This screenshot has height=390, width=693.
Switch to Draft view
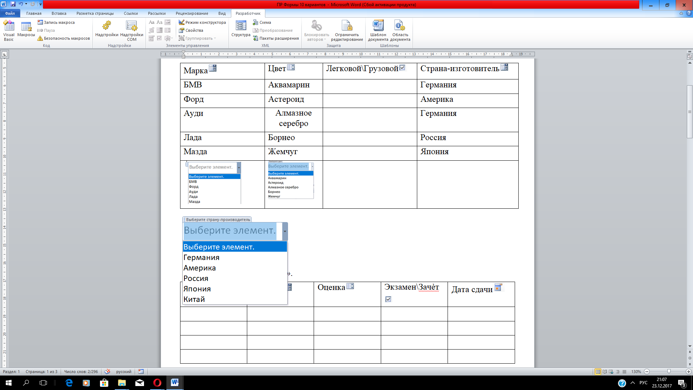pos(624,372)
